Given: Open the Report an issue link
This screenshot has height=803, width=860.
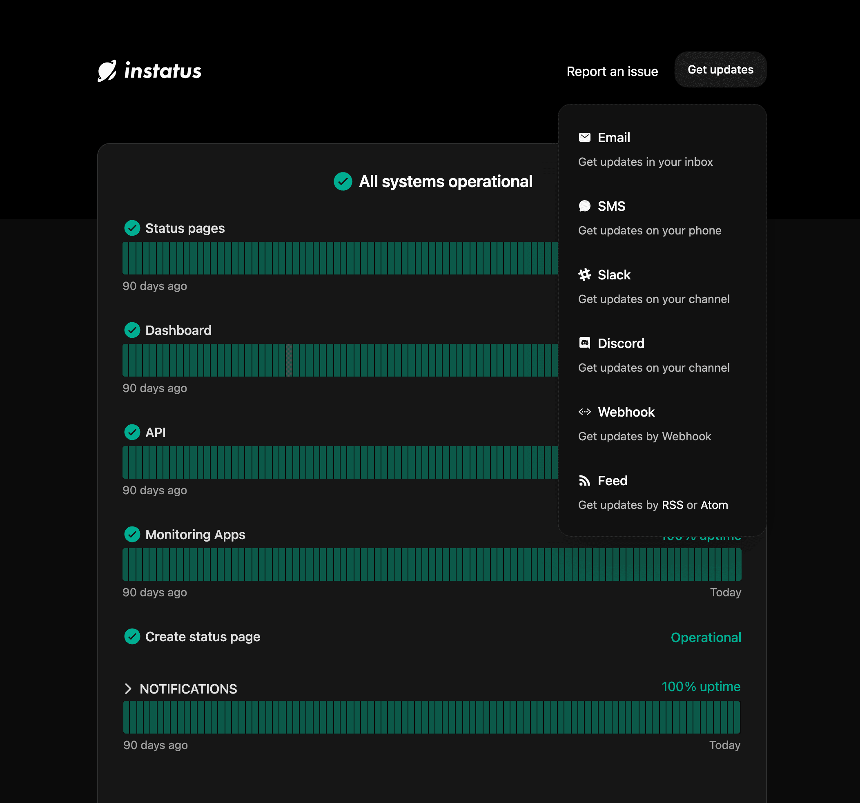Looking at the screenshot, I should pyautogui.click(x=612, y=71).
